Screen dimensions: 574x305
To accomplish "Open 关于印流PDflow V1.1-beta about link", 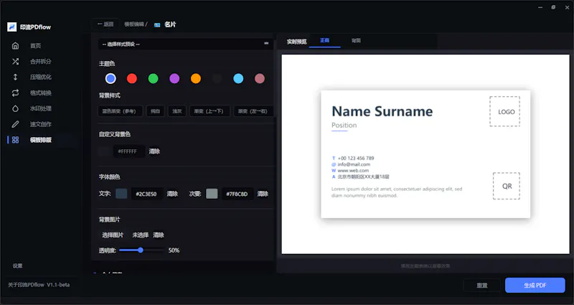I will click(39, 284).
